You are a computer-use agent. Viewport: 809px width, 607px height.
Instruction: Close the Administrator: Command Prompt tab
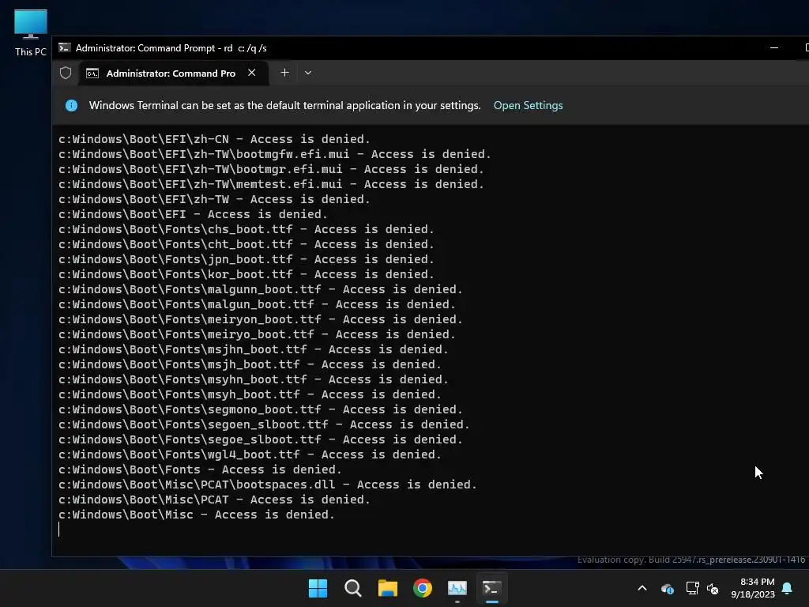click(252, 73)
